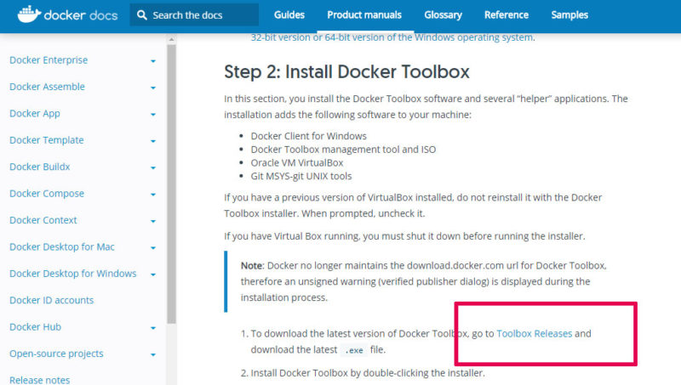Expand the Docker Context arrow
Image resolution: width=681 pixels, height=385 pixels.
point(153,221)
